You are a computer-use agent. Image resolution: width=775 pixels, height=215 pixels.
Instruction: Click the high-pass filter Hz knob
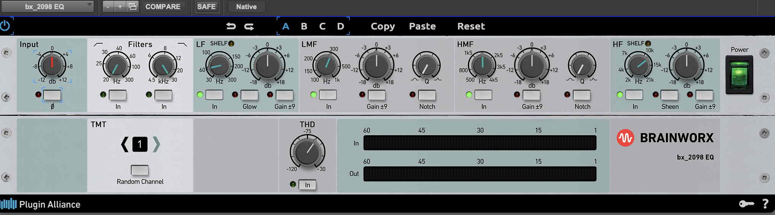click(x=117, y=66)
